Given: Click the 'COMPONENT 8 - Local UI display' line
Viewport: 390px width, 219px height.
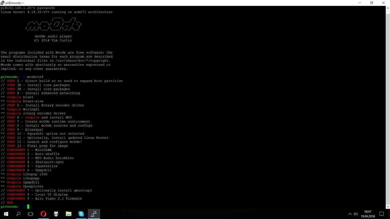Looking at the screenshot, I should pos(34,194).
